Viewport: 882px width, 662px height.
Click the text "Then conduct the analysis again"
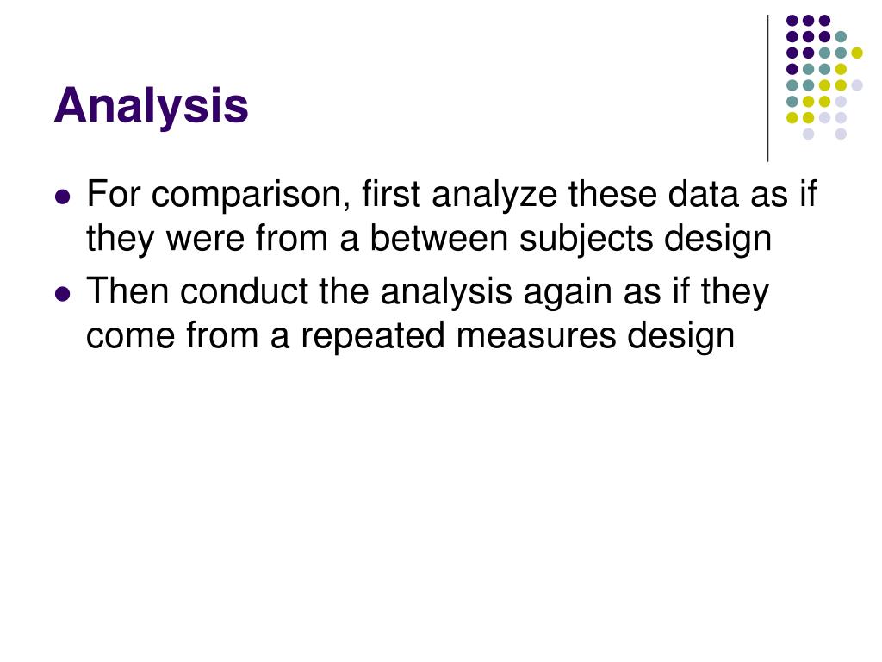tap(352, 292)
